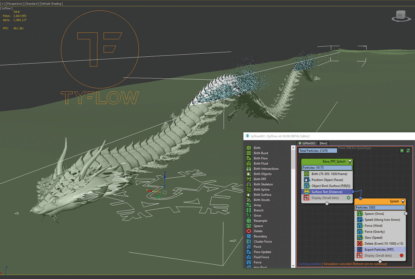This screenshot has height=279, width=415.
Task: Select the Branch operator icon
Action: click(x=249, y=210)
